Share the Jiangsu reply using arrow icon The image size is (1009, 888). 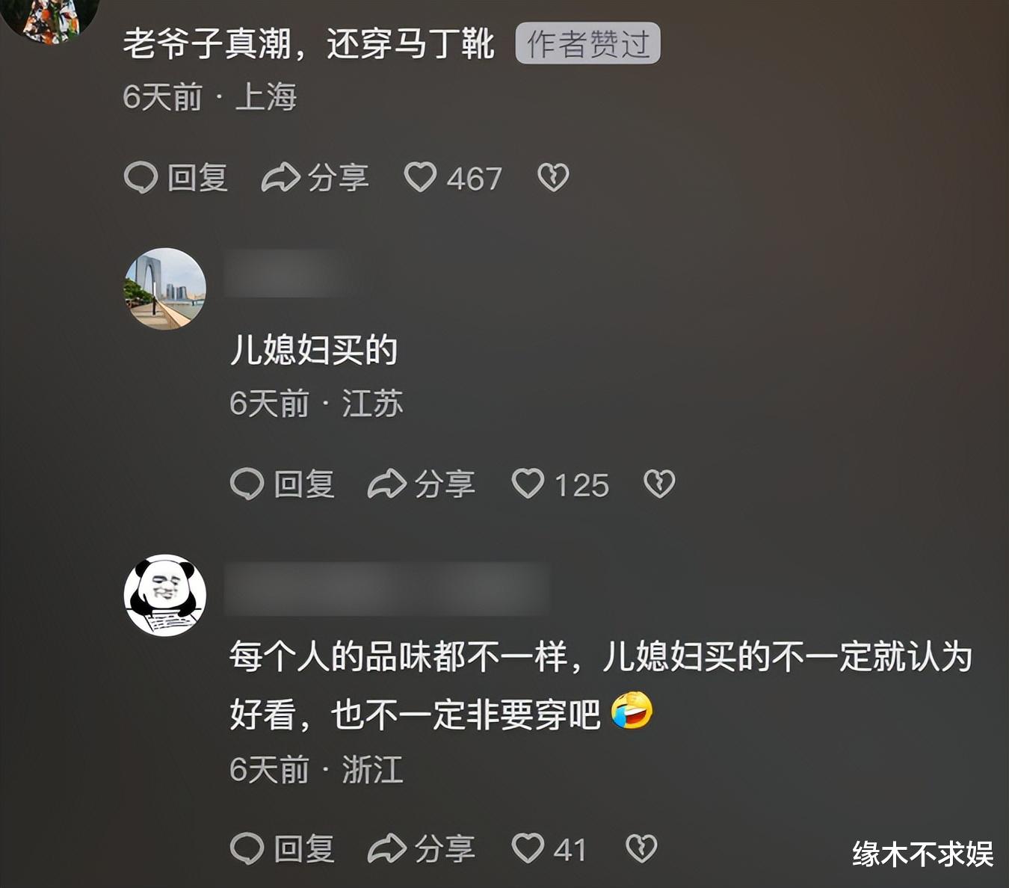point(387,484)
